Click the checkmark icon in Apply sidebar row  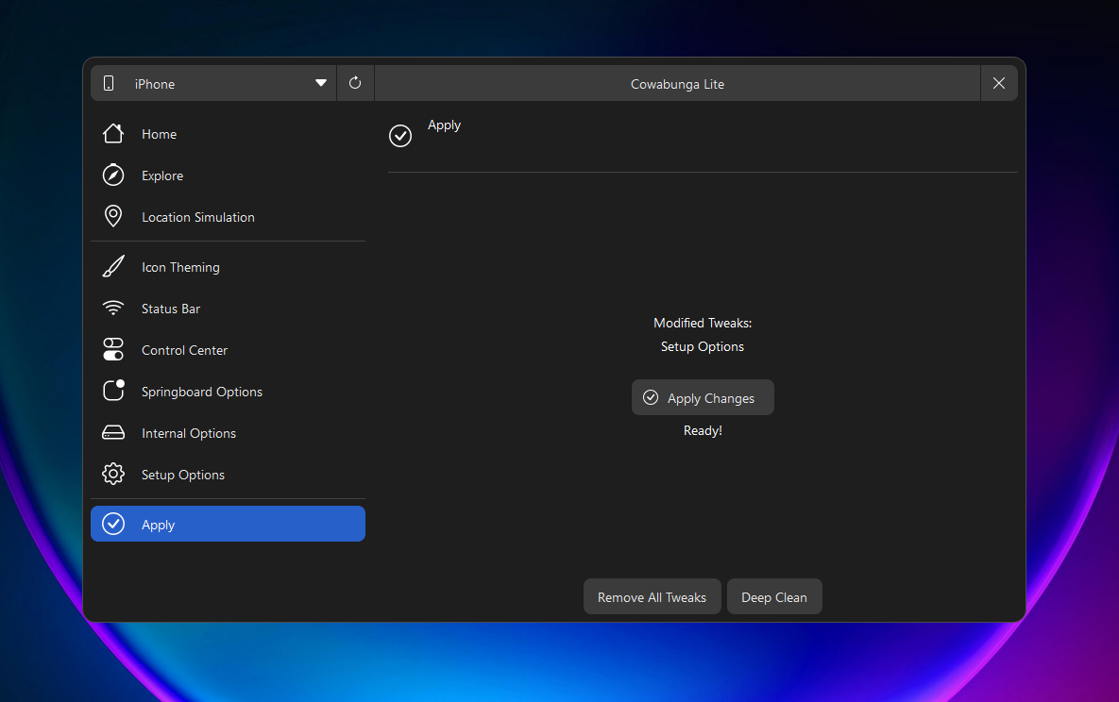pyautogui.click(x=113, y=524)
